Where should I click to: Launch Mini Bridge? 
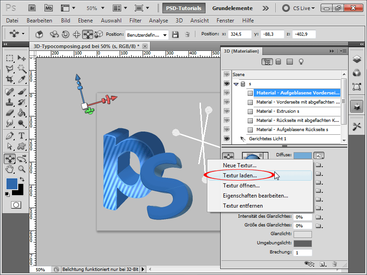point(49,8)
